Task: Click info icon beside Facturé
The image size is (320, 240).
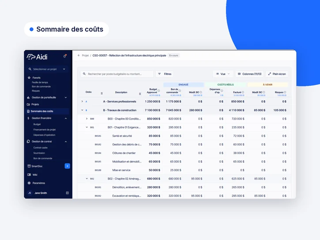Action: [243, 92]
